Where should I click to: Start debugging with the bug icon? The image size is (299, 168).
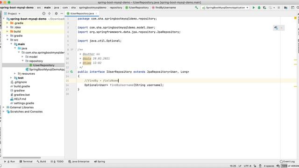tap(259, 7)
